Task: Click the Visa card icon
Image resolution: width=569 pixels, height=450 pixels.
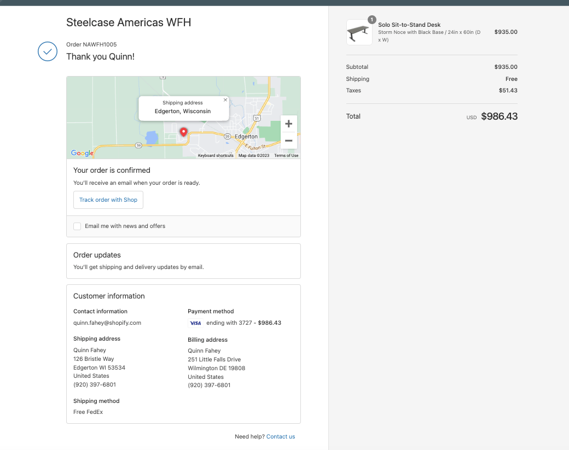Action: 195,323
